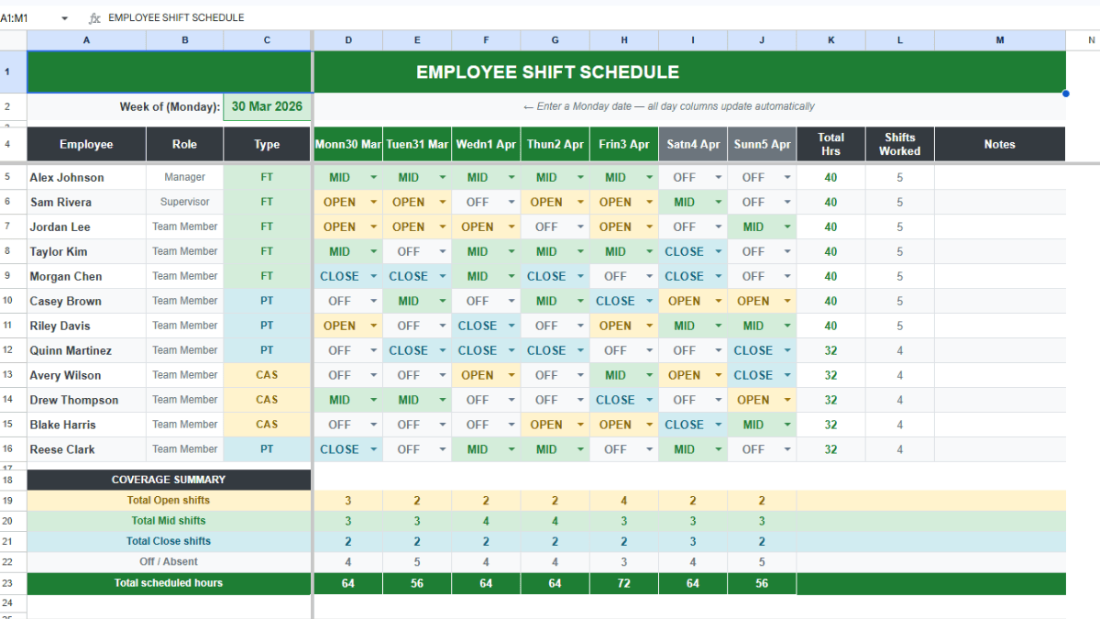Select the Notes column header cell
This screenshot has width=1100, height=619.
point(999,144)
